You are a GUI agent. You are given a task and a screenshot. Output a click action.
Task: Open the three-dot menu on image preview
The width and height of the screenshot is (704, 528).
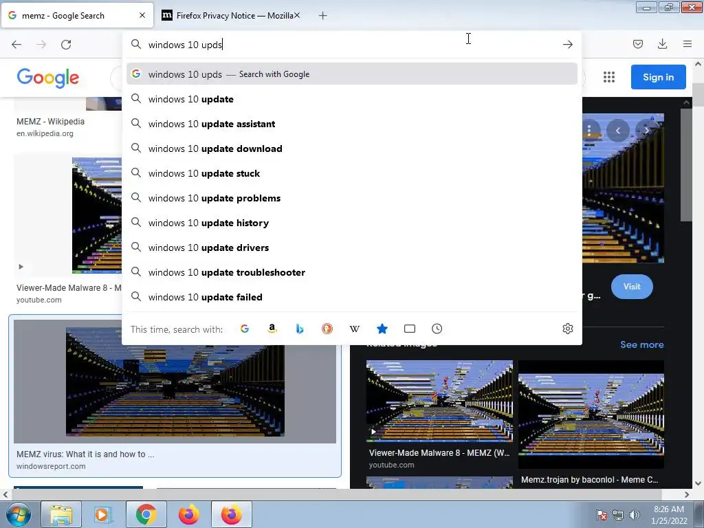(x=589, y=131)
